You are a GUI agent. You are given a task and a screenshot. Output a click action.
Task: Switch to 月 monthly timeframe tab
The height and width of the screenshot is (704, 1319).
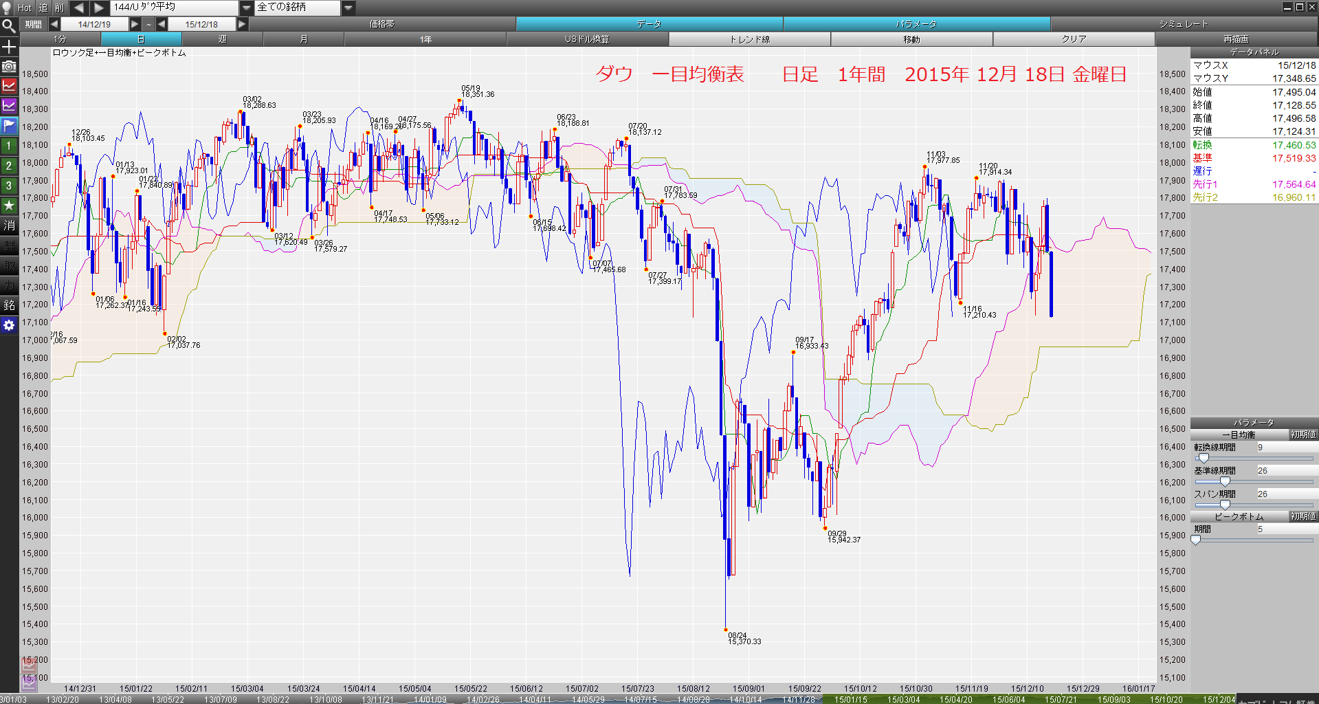coord(303,39)
